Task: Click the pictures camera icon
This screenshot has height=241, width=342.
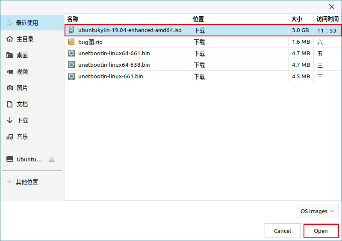Action: point(9,88)
